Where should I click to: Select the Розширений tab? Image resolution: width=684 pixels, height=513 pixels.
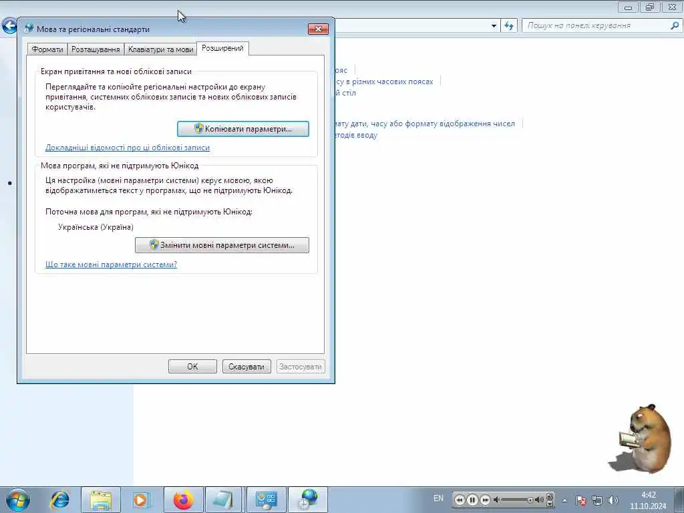222,48
